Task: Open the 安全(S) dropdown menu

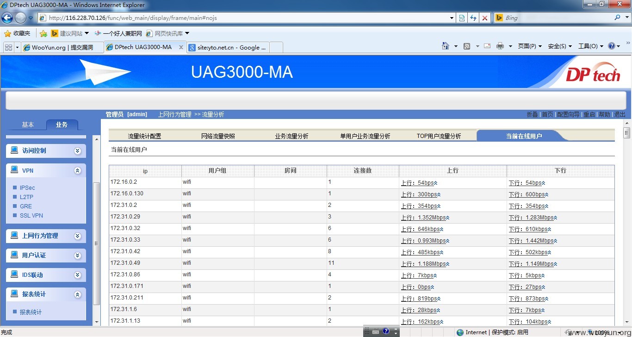Action: [560, 46]
